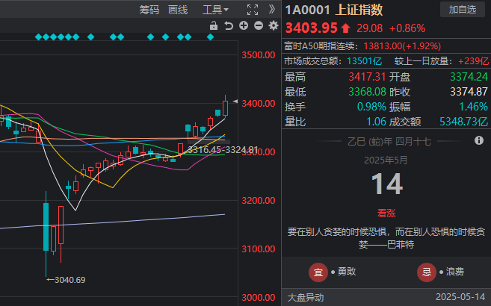Viewport: 491px width, 306px height.
Task: Click the 开盘 value 3374.24
Action: click(469, 77)
